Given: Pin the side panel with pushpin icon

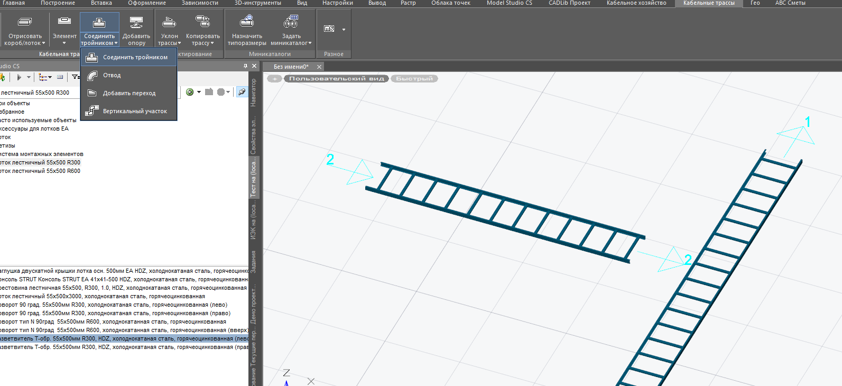Looking at the screenshot, I should point(245,66).
